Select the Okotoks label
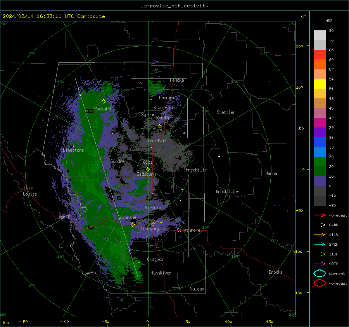The height and width of the screenshot is (327, 349). (155, 259)
